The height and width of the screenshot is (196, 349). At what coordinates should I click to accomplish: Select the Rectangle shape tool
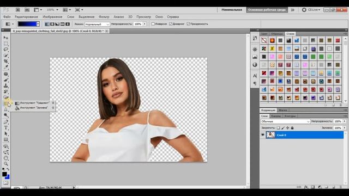point(6,139)
